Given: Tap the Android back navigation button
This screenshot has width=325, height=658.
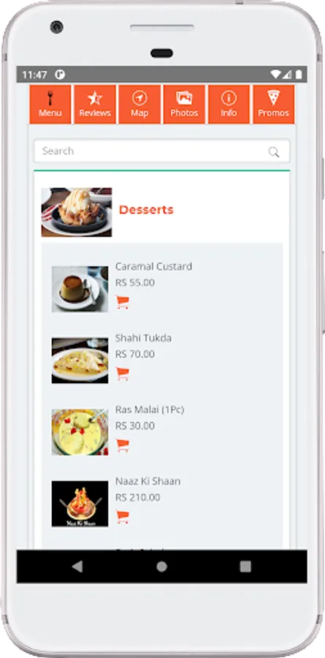Looking at the screenshot, I should point(77,567).
